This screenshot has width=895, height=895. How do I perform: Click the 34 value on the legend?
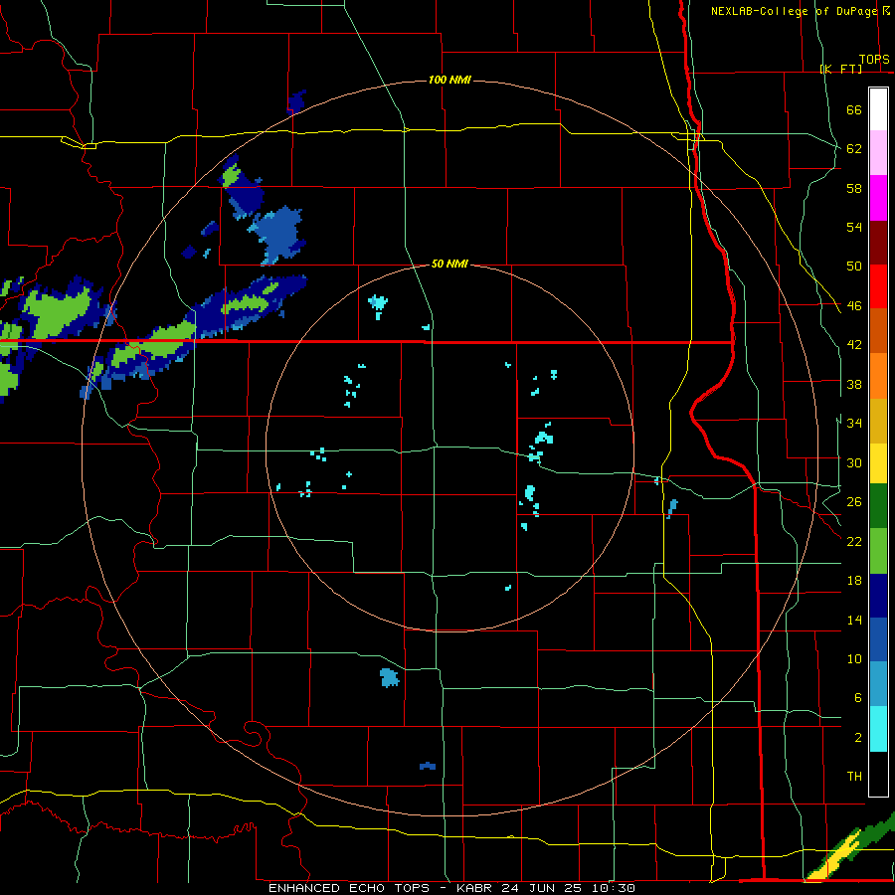854,423
